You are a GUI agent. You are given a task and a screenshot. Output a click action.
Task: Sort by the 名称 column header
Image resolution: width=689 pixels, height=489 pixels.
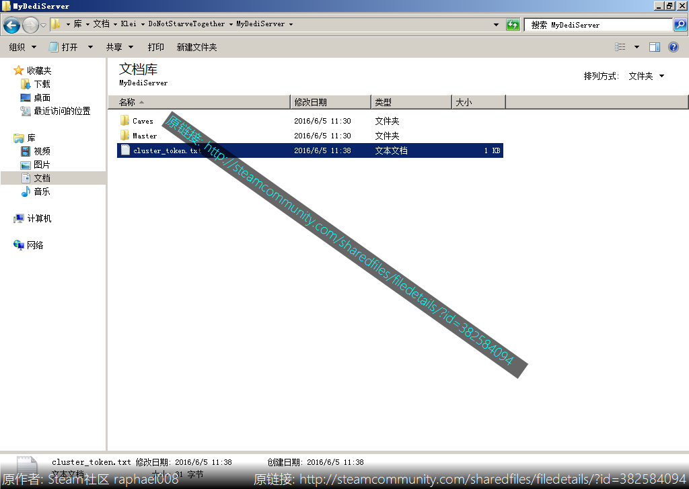coord(199,102)
